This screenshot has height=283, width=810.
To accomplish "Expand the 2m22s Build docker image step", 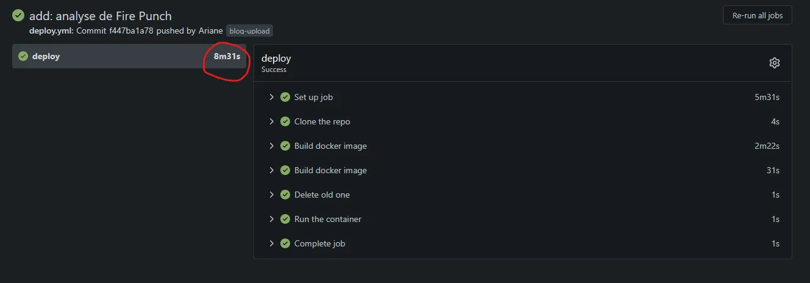I will [271, 146].
